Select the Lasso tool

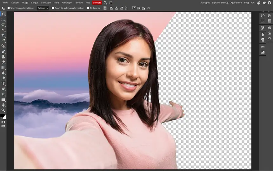(3, 25)
